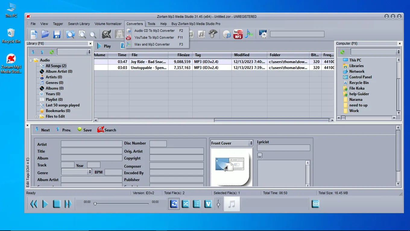
Task: Click the Library panel down arrow icon
Action: 33,52
